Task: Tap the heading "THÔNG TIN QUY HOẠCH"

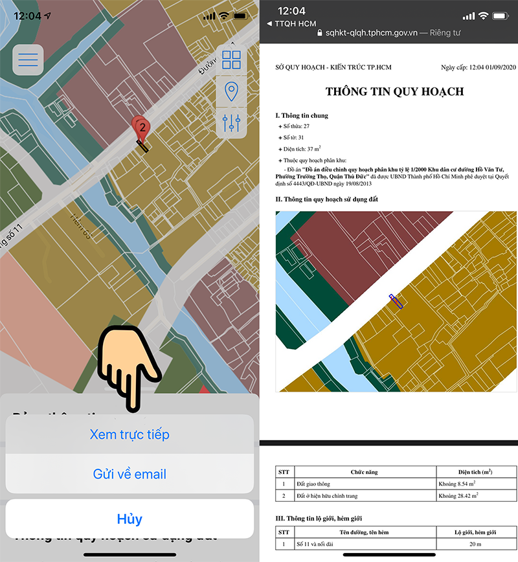Action: tap(396, 91)
